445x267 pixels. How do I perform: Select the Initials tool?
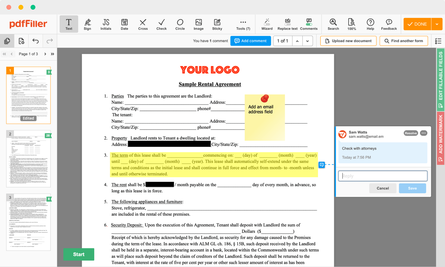point(106,24)
